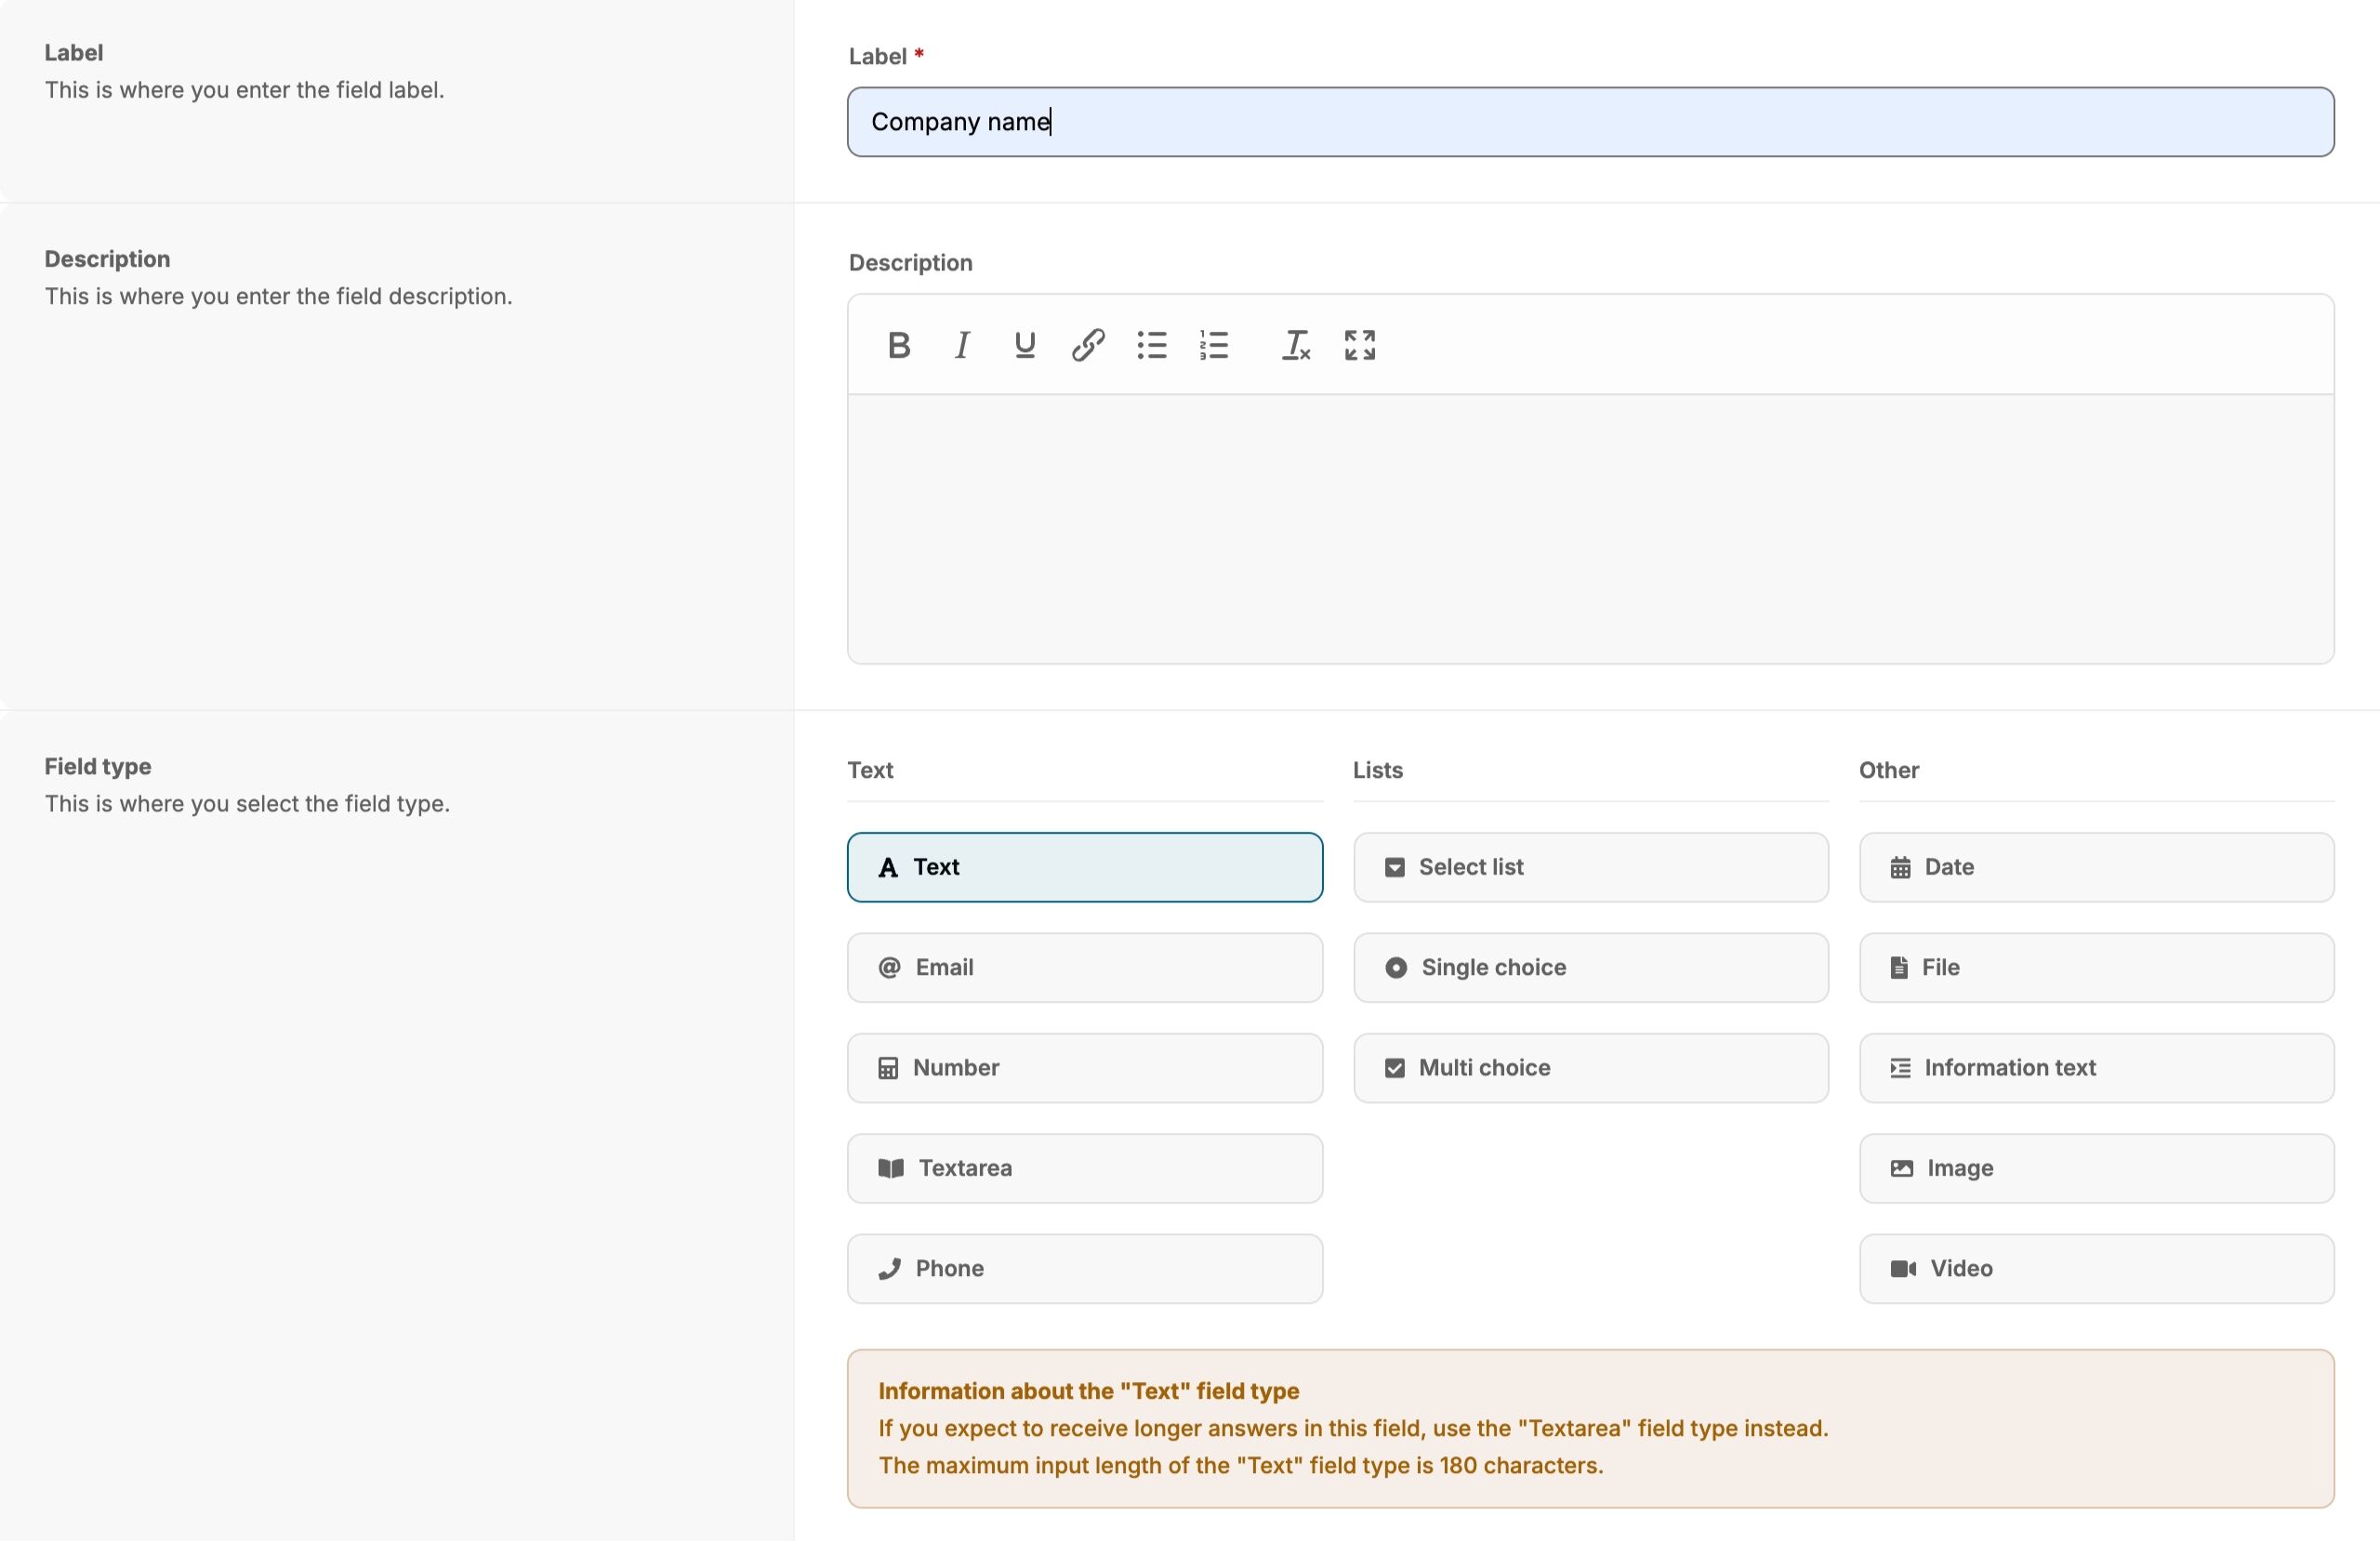Image resolution: width=2380 pixels, height=1541 pixels.
Task: Pick the Multi choice field type
Action: (1590, 1067)
